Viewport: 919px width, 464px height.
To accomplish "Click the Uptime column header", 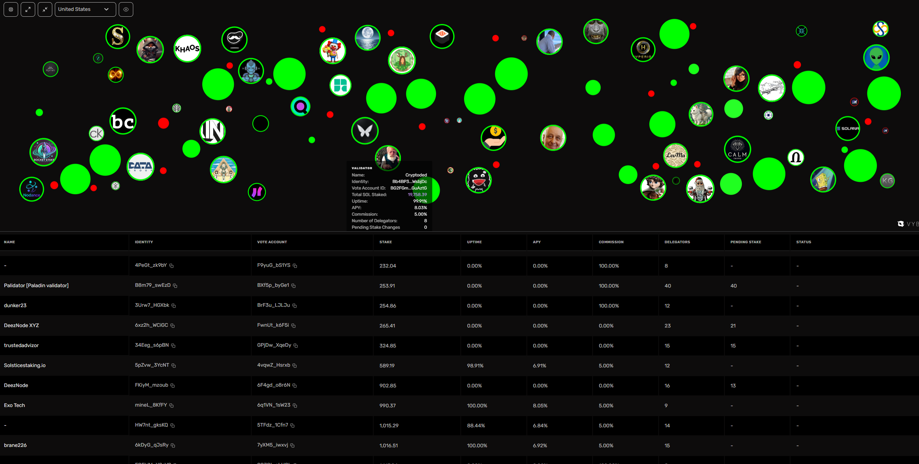I will 474,242.
